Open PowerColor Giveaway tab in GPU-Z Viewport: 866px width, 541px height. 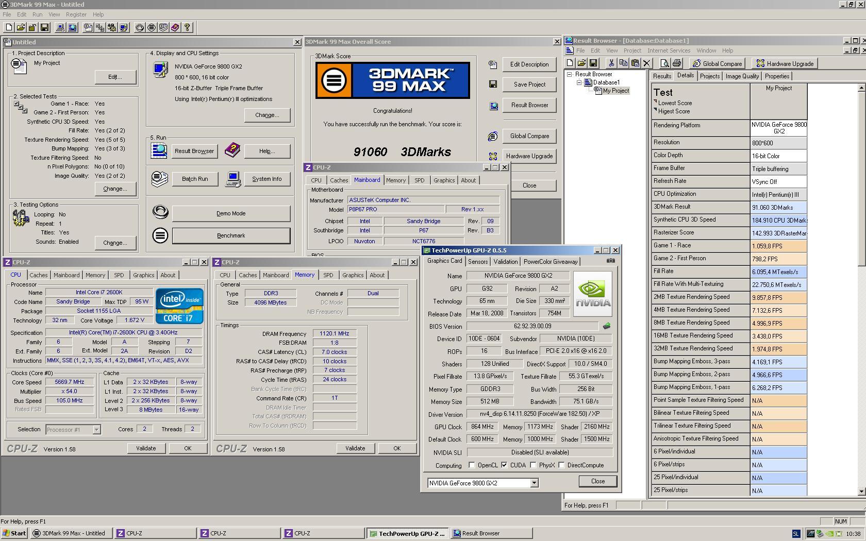click(551, 262)
